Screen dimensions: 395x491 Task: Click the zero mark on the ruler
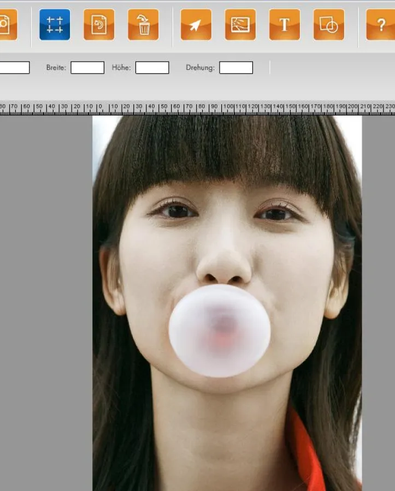[99, 108]
